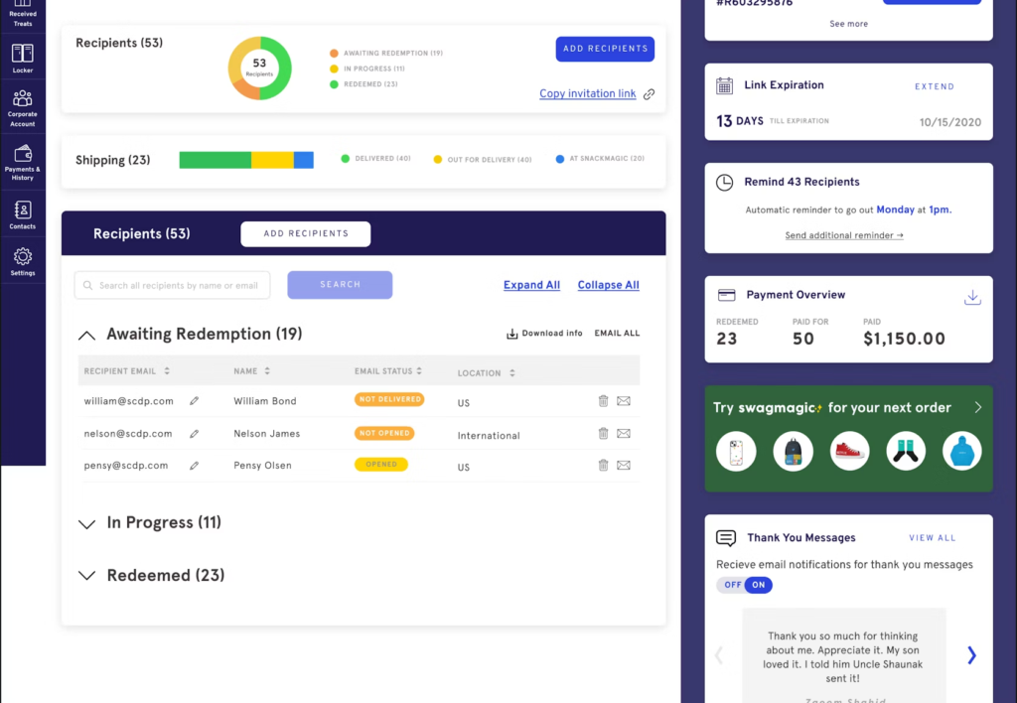The width and height of the screenshot is (1017, 703).
Task: Toggle thank you notifications ON/OFF switch
Action: 744,585
